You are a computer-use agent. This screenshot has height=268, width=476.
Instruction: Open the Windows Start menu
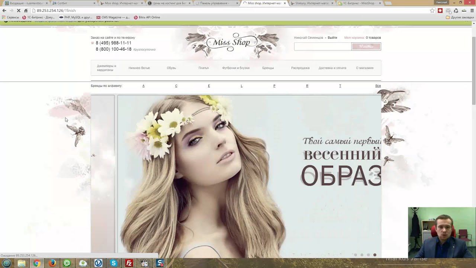7,263
